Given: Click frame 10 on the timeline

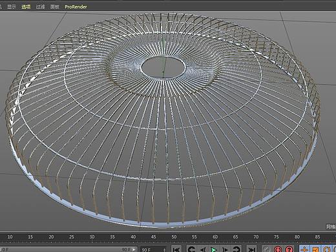Looking at the screenshot, I should tap(10, 237).
